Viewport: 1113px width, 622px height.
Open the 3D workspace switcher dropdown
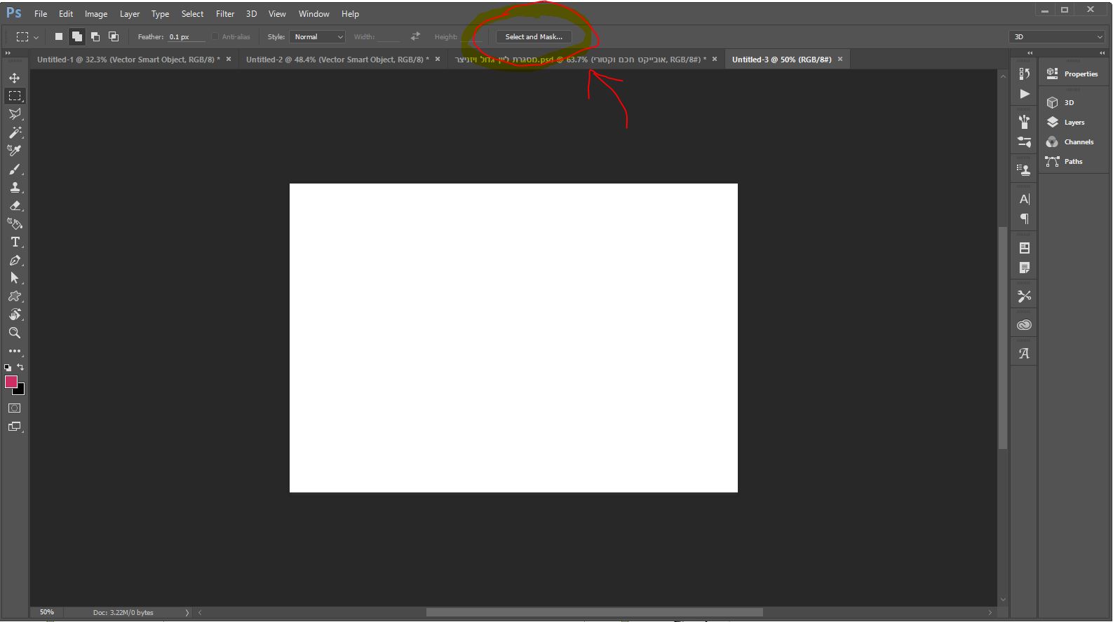pos(1058,37)
